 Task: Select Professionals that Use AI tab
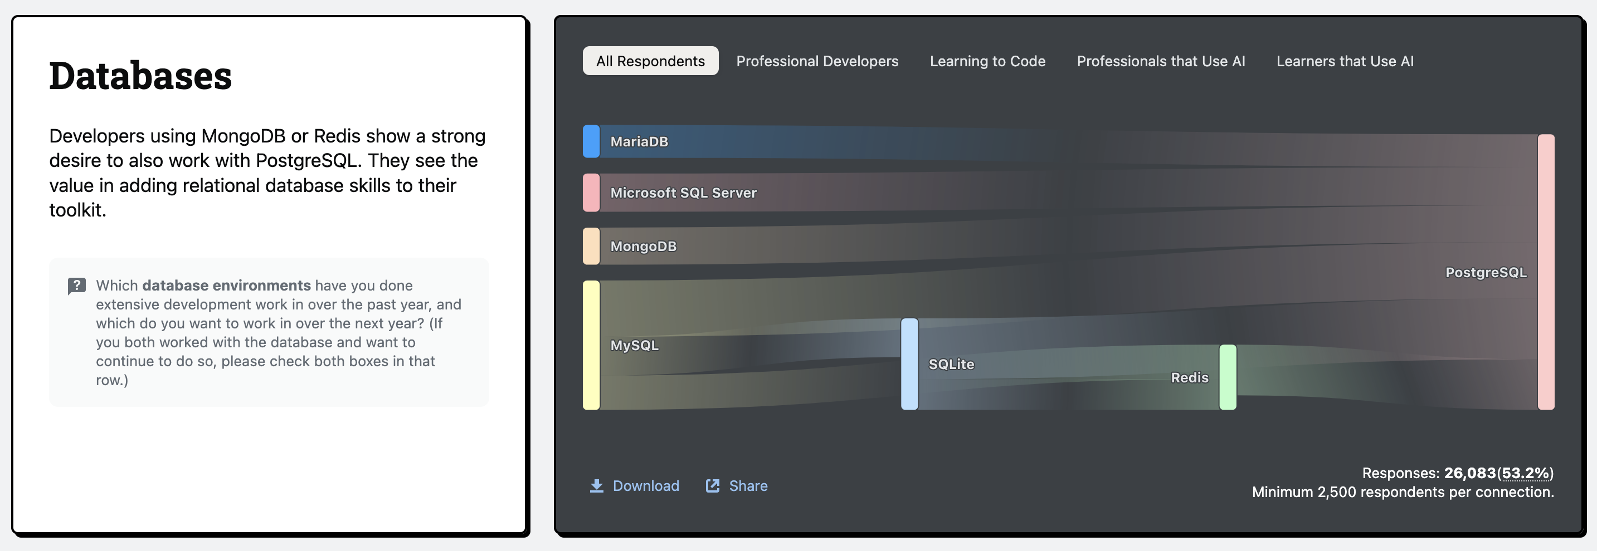1161,61
